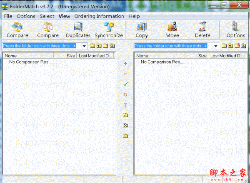Click the folder with X icon
250x183 pixels.
pyautogui.click(x=125, y=125)
